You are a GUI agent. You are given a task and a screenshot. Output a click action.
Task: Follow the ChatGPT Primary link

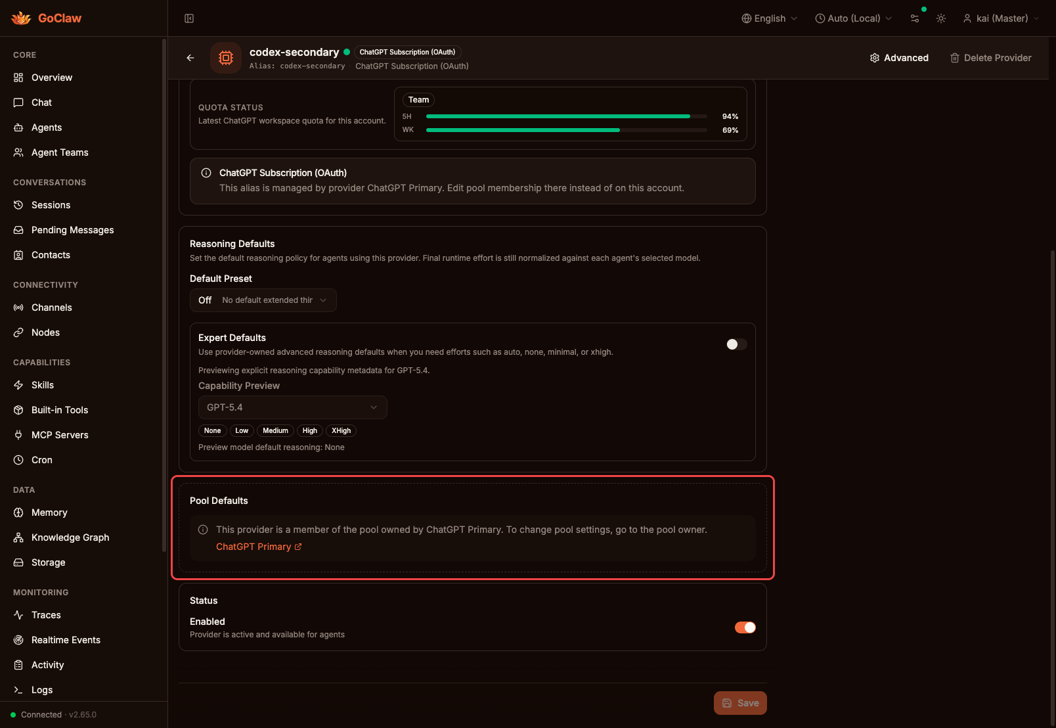pyautogui.click(x=259, y=547)
